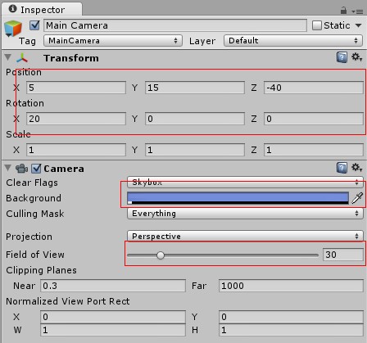Toggle the Main Camera active checkbox

click(34, 25)
